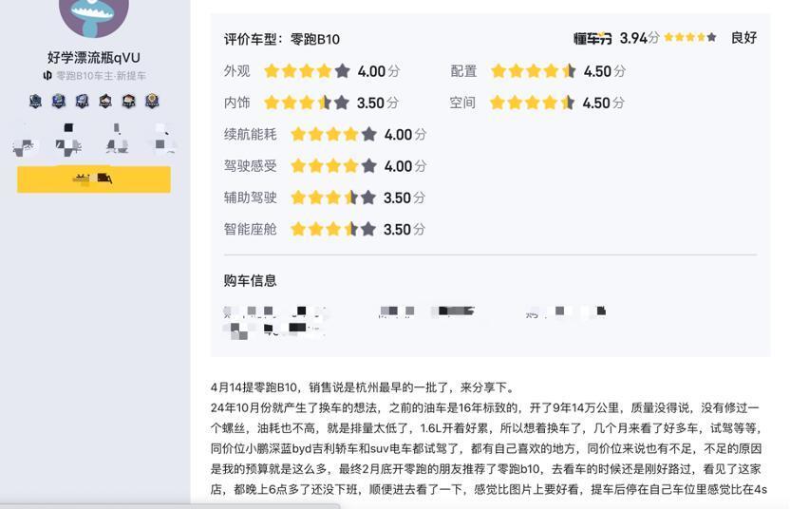Click the 配置 star rating

pyautogui.click(x=533, y=71)
